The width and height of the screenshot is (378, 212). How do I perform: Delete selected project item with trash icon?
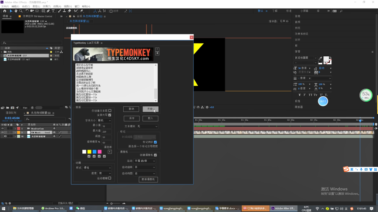32,108
